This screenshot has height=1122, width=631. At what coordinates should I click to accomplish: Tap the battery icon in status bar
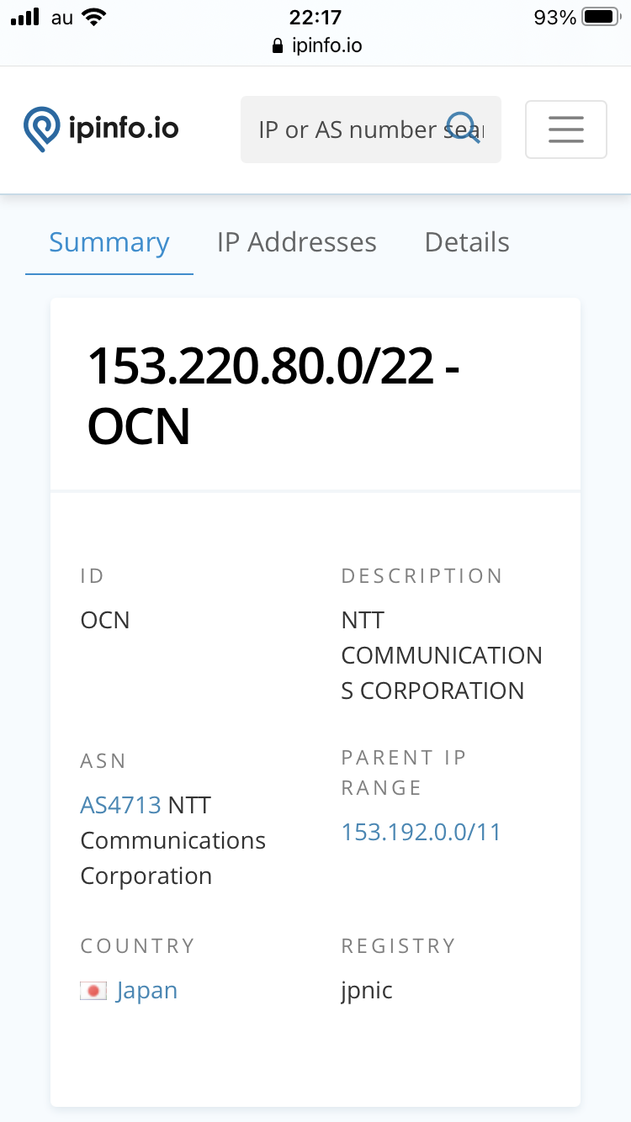click(600, 17)
